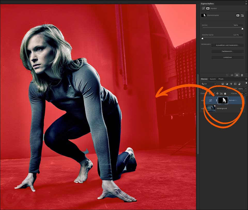Delete mask via trash icon

pyautogui.click(x=242, y=75)
